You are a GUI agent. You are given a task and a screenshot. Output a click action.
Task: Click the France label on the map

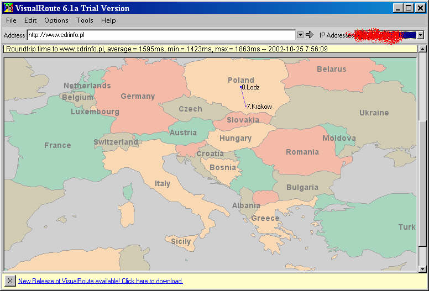pyautogui.click(x=57, y=145)
